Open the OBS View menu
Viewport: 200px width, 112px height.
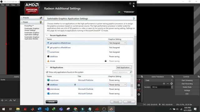(13, 5)
